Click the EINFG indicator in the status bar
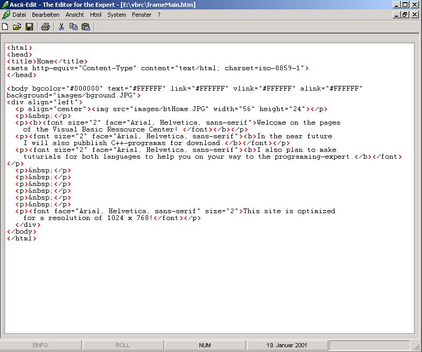Screen dimensions: 422x352 [40, 346]
